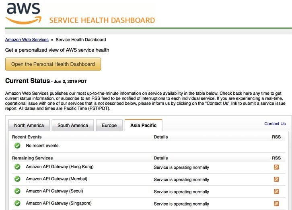
Task: Open RSS icon for API Gateway Singapore
Action: click(x=276, y=204)
